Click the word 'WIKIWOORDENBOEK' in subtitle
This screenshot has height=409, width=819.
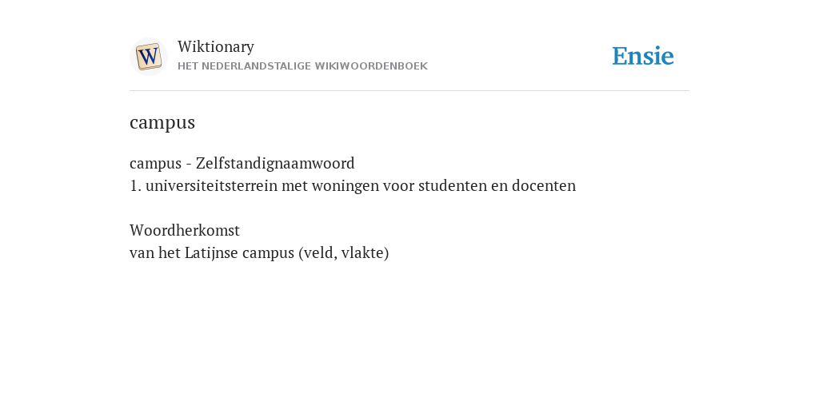tap(371, 66)
